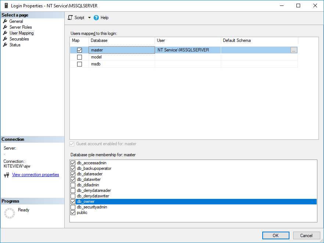Check the Map checkbox for model

(80, 57)
